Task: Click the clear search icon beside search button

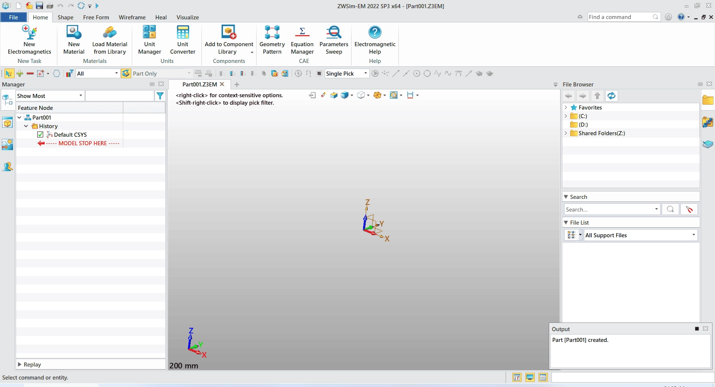Action: tap(689, 209)
